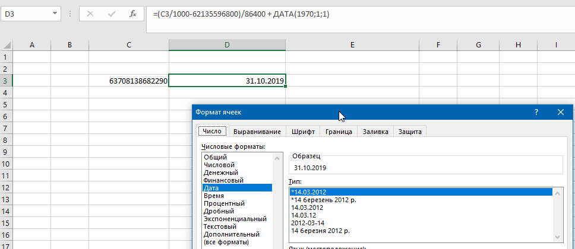
Task: Pick the 2012-03-14 date type
Action: [x=308, y=223]
